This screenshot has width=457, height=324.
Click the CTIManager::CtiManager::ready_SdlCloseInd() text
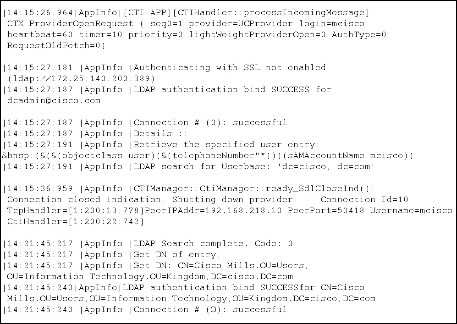(254, 188)
